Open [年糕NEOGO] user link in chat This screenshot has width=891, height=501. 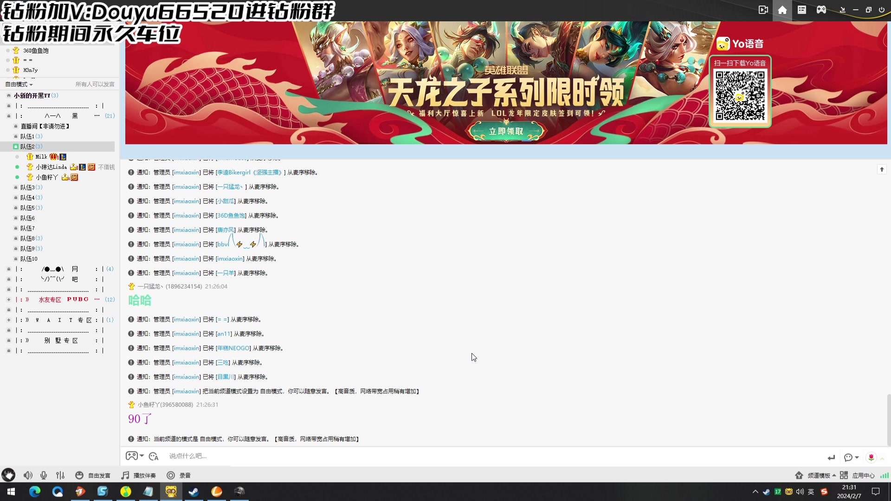(233, 348)
